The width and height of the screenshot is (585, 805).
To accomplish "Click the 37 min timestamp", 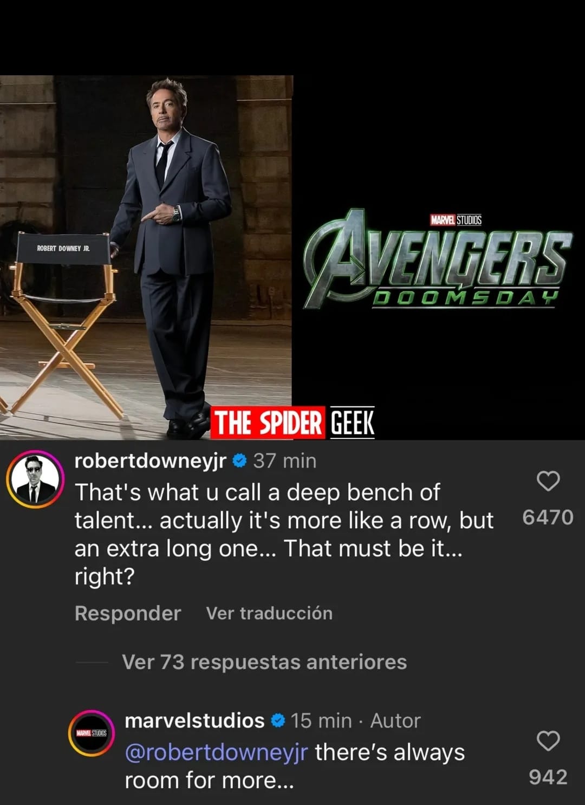I will (285, 461).
